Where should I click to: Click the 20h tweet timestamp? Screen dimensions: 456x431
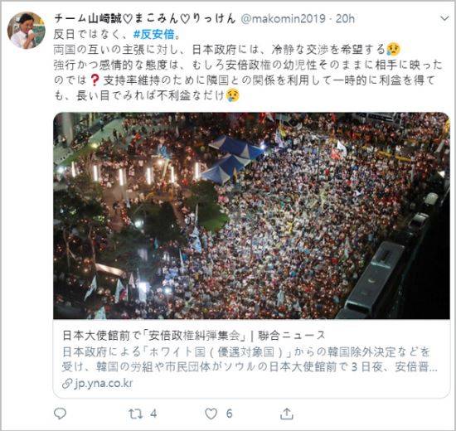point(345,19)
